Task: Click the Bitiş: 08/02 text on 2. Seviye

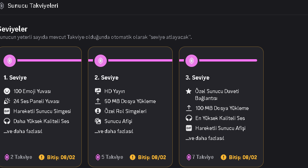Action: (x=152, y=157)
